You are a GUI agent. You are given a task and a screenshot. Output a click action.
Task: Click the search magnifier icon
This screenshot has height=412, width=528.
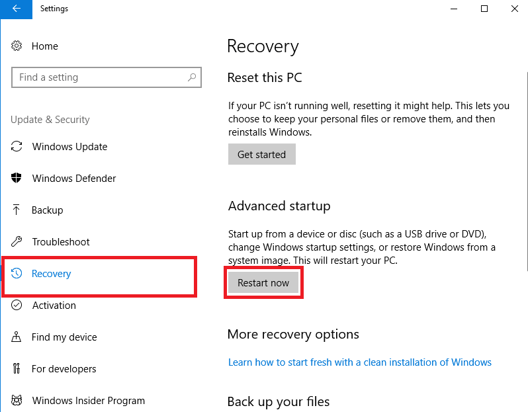tap(192, 77)
